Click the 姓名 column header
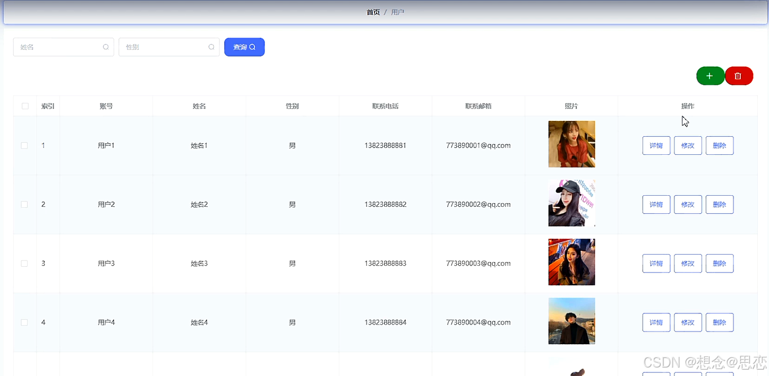Screen dimensions: 769x376 coord(199,106)
